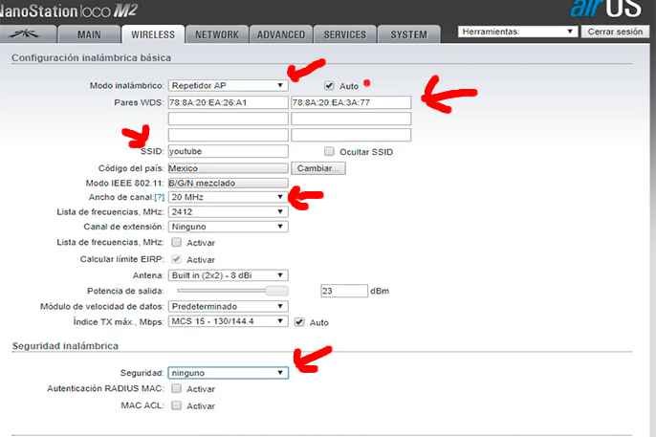Open the SERVICES tab
The image size is (656, 437).
click(344, 34)
